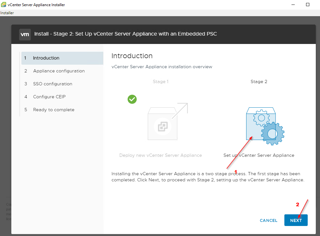Image resolution: width=320 pixels, height=236 pixels.
Task: Click the Stage 1 deploy appliance box icon
Action: (x=167, y=122)
